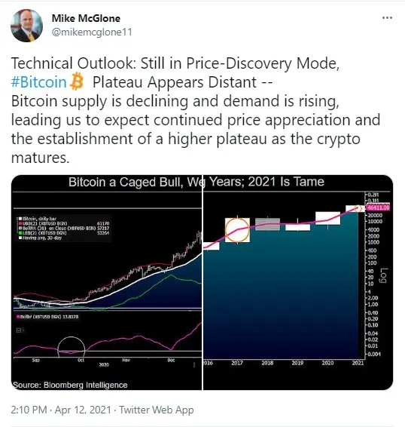Click the Twitter Web App source label
Viewport: 405px width, 427px height.
(x=157, y=410)
